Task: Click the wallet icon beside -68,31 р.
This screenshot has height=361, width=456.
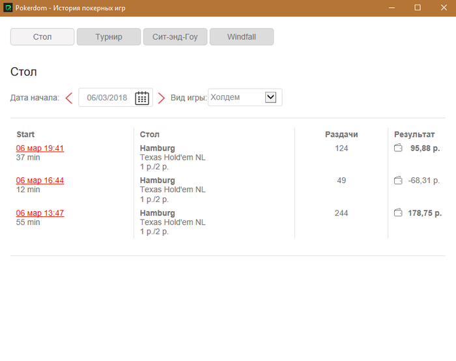Action: point(398,180)
